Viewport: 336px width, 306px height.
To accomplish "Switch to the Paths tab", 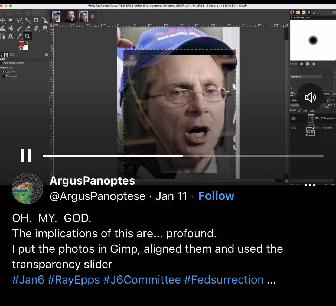I will [326, 94].
